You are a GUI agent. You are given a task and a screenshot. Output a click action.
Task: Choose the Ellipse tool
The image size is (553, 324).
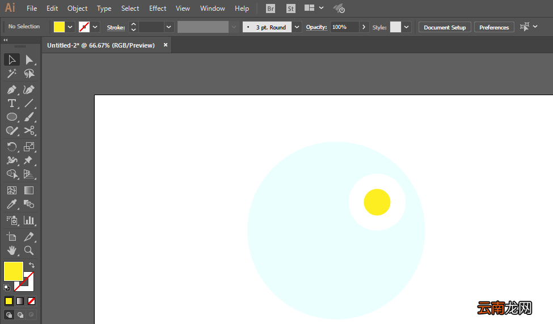coord(12,117)
